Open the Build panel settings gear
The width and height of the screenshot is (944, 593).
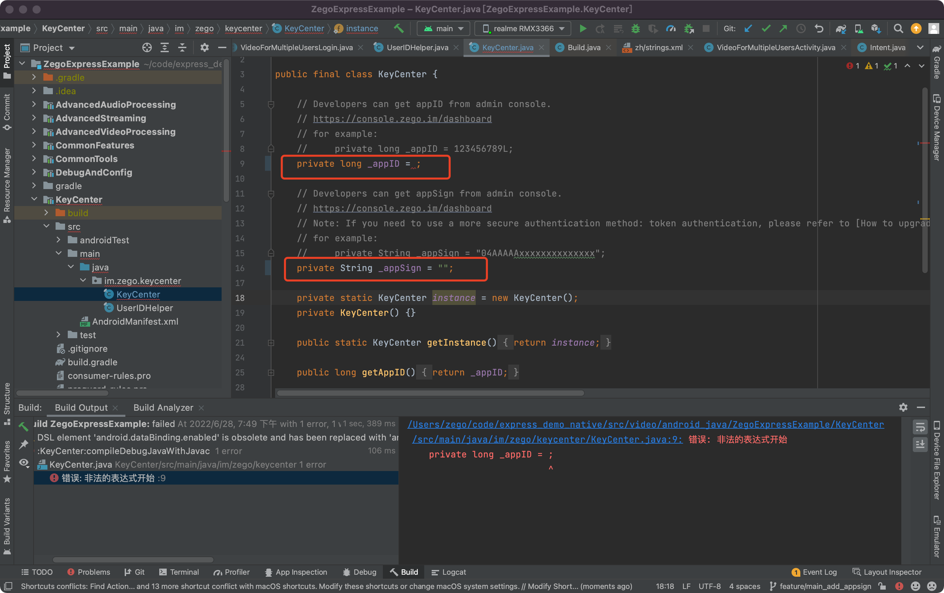pos(903,408)
